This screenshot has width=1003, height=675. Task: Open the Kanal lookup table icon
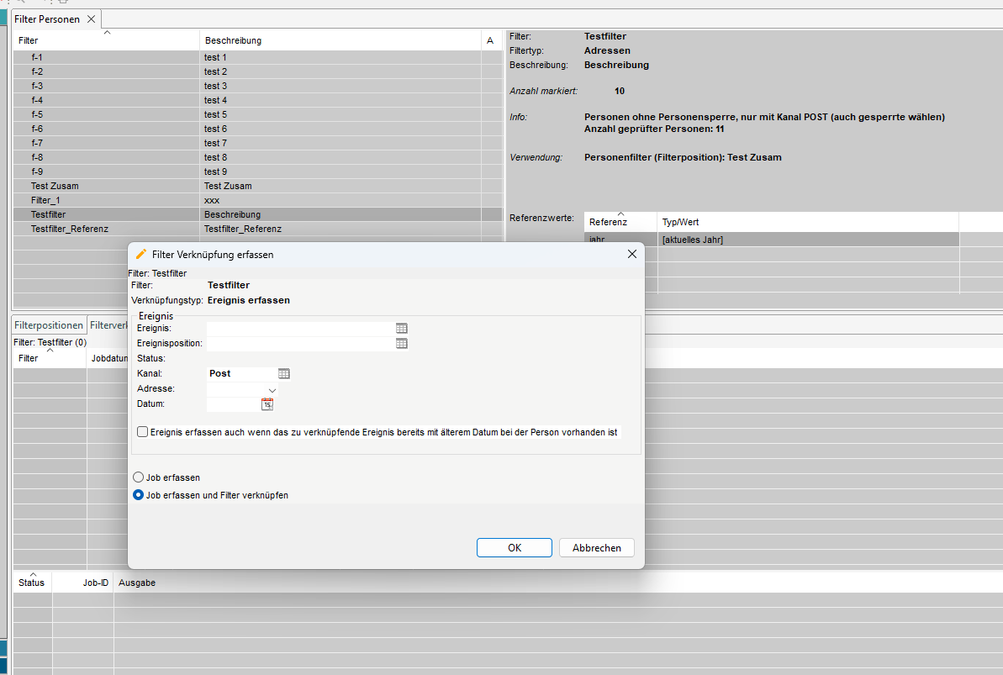(284, 374)
